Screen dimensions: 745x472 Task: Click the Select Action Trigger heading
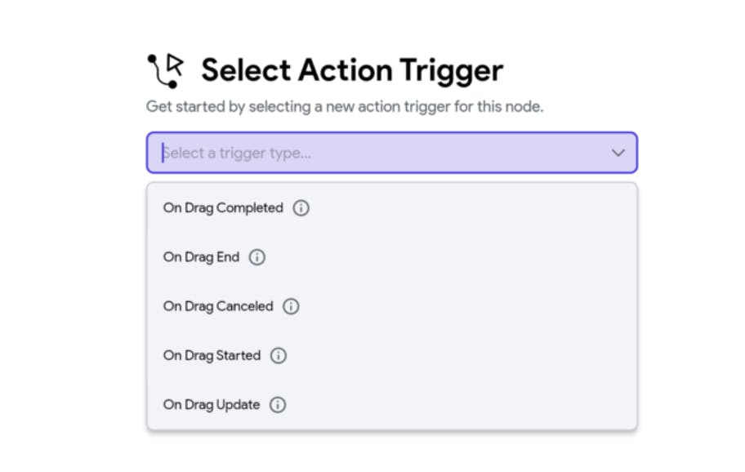352,70
